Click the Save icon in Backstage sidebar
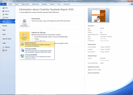This screenshot has width=133, height=95. [3, 8]
